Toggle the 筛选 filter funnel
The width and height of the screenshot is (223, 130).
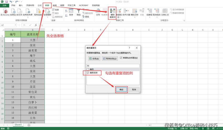click(79, 12)
